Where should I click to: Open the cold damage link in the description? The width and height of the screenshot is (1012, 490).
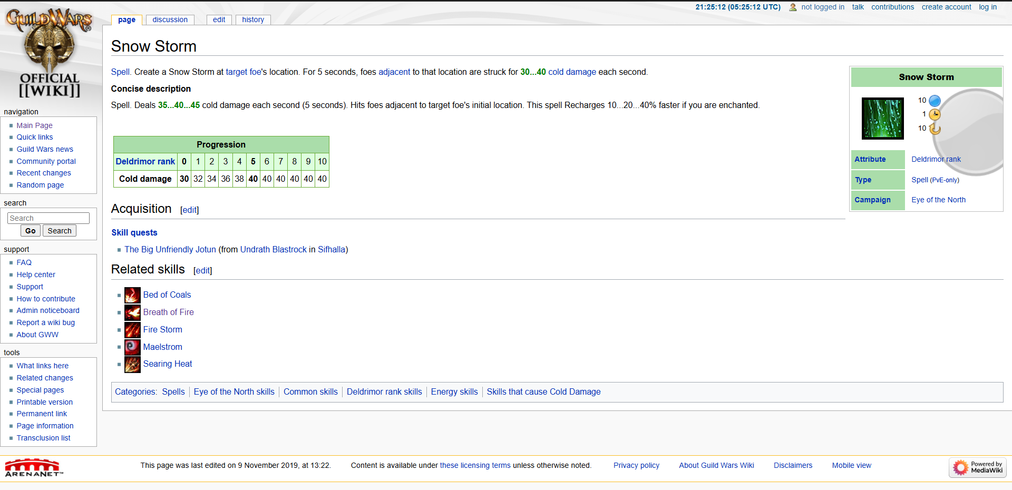pyautogui.click(x=572, y=72)
